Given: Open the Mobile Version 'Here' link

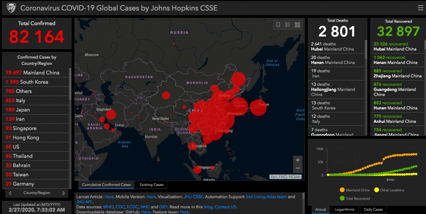Looking at the screenshot, I should 151,197.
